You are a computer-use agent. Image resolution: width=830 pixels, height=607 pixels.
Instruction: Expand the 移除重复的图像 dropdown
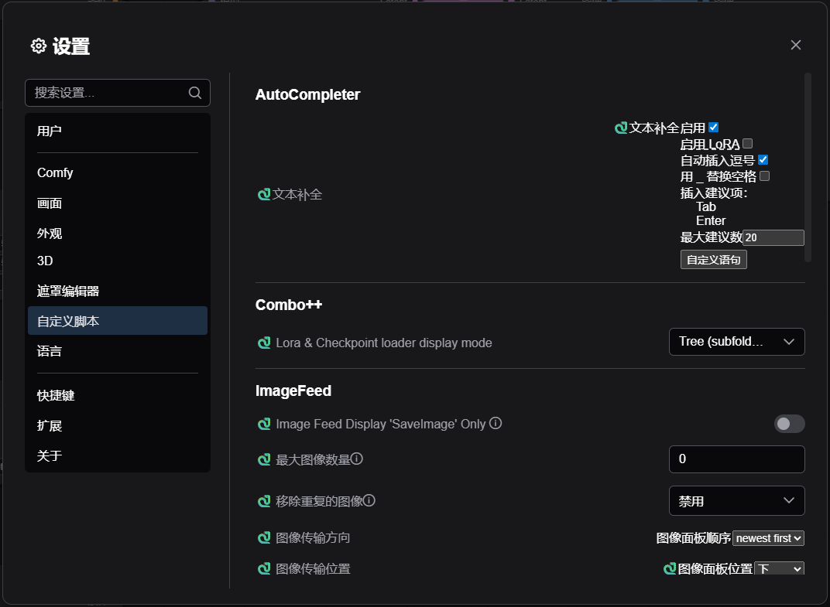point(736,501)
